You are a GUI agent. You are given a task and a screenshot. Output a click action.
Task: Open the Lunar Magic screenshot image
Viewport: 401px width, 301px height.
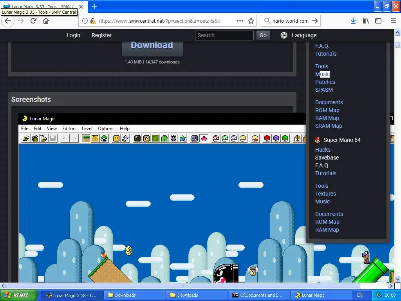162,198
